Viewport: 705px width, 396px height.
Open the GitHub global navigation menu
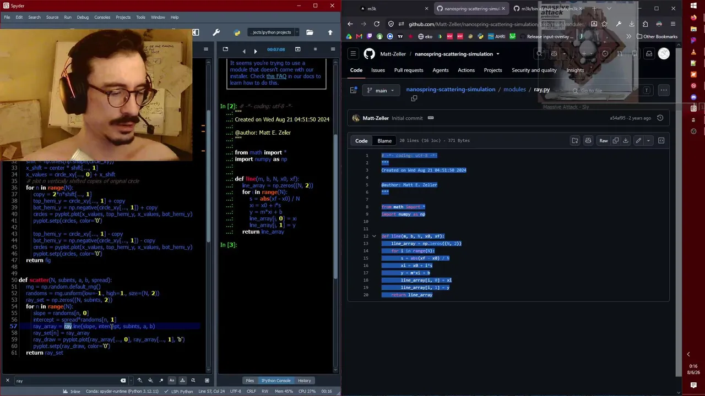coord(353,54)
